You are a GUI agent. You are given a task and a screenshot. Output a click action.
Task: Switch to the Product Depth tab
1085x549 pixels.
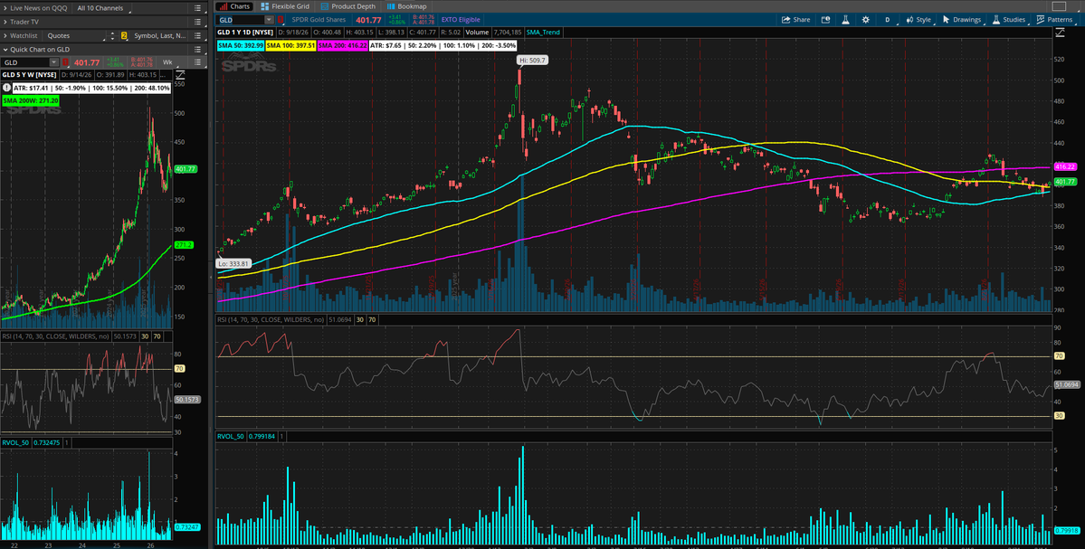point(348,6)
